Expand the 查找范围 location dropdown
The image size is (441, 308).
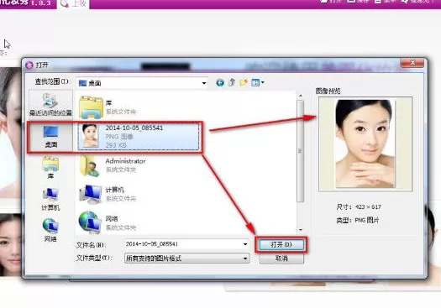(204, 83)
